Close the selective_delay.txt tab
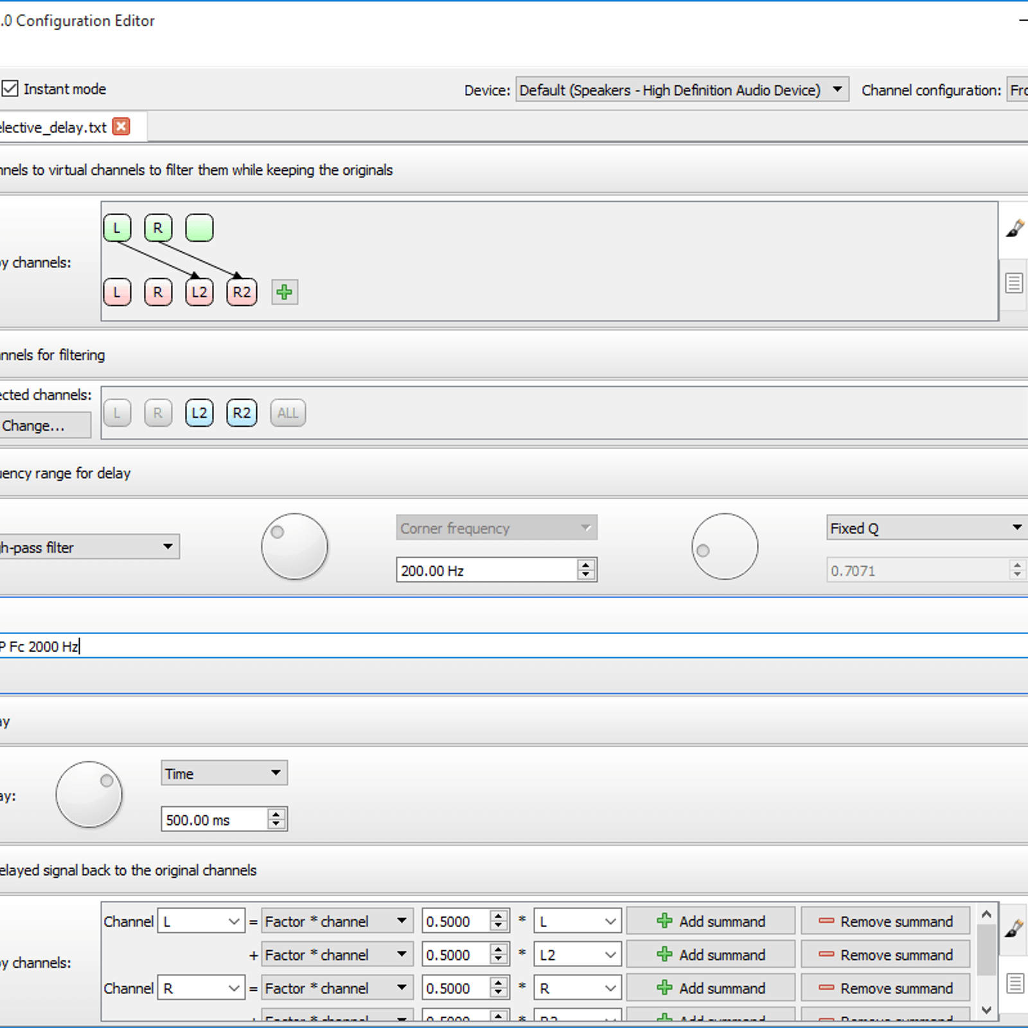The height and width of the screenshot is (1028, 1028). (121, 127)
